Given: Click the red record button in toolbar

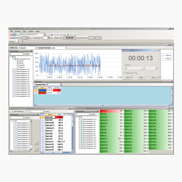Looking at the screenshot, I should pyautogui.click(x=11, y=35).
